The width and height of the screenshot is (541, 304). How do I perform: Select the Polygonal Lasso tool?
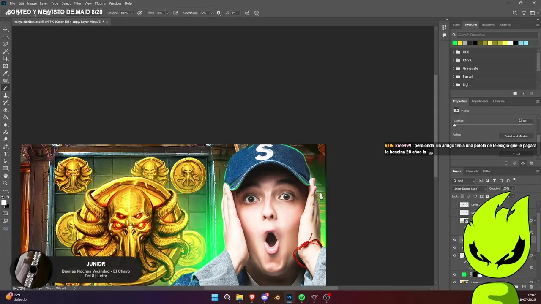coord(5,44)
